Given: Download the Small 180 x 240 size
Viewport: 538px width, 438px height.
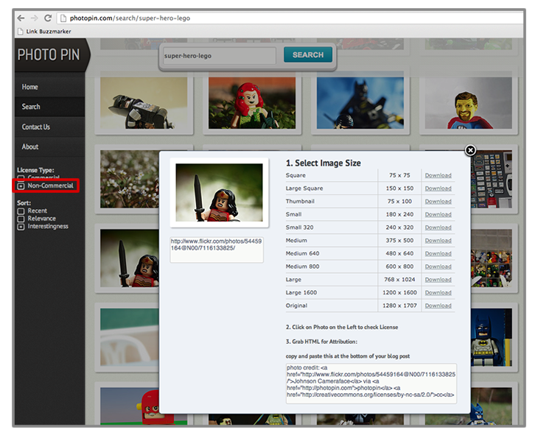Looking at the screenshot, I should coord(439,214).
